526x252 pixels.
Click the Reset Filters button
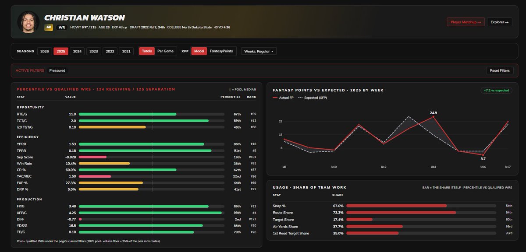coord(499,70)
